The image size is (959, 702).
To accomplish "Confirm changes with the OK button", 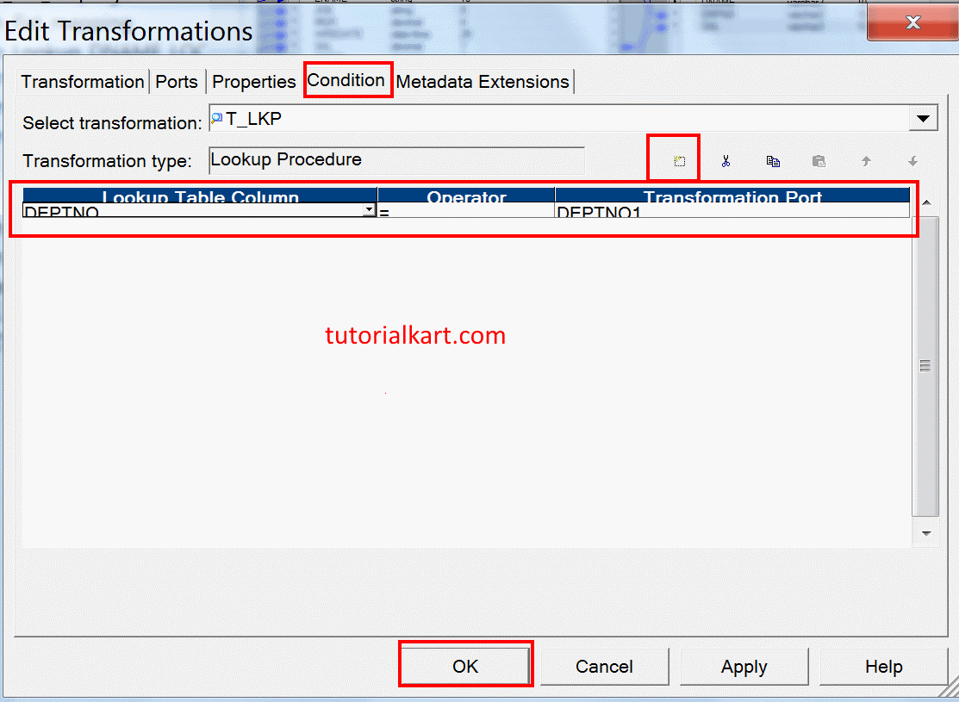I will click(x=465, y=664).
